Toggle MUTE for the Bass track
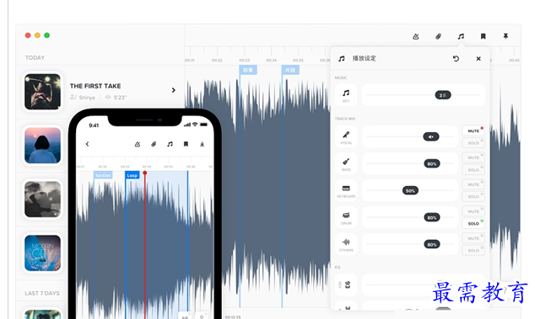This screenshot has width=535, height=319. pyautogui.click(x=473, y=157)
